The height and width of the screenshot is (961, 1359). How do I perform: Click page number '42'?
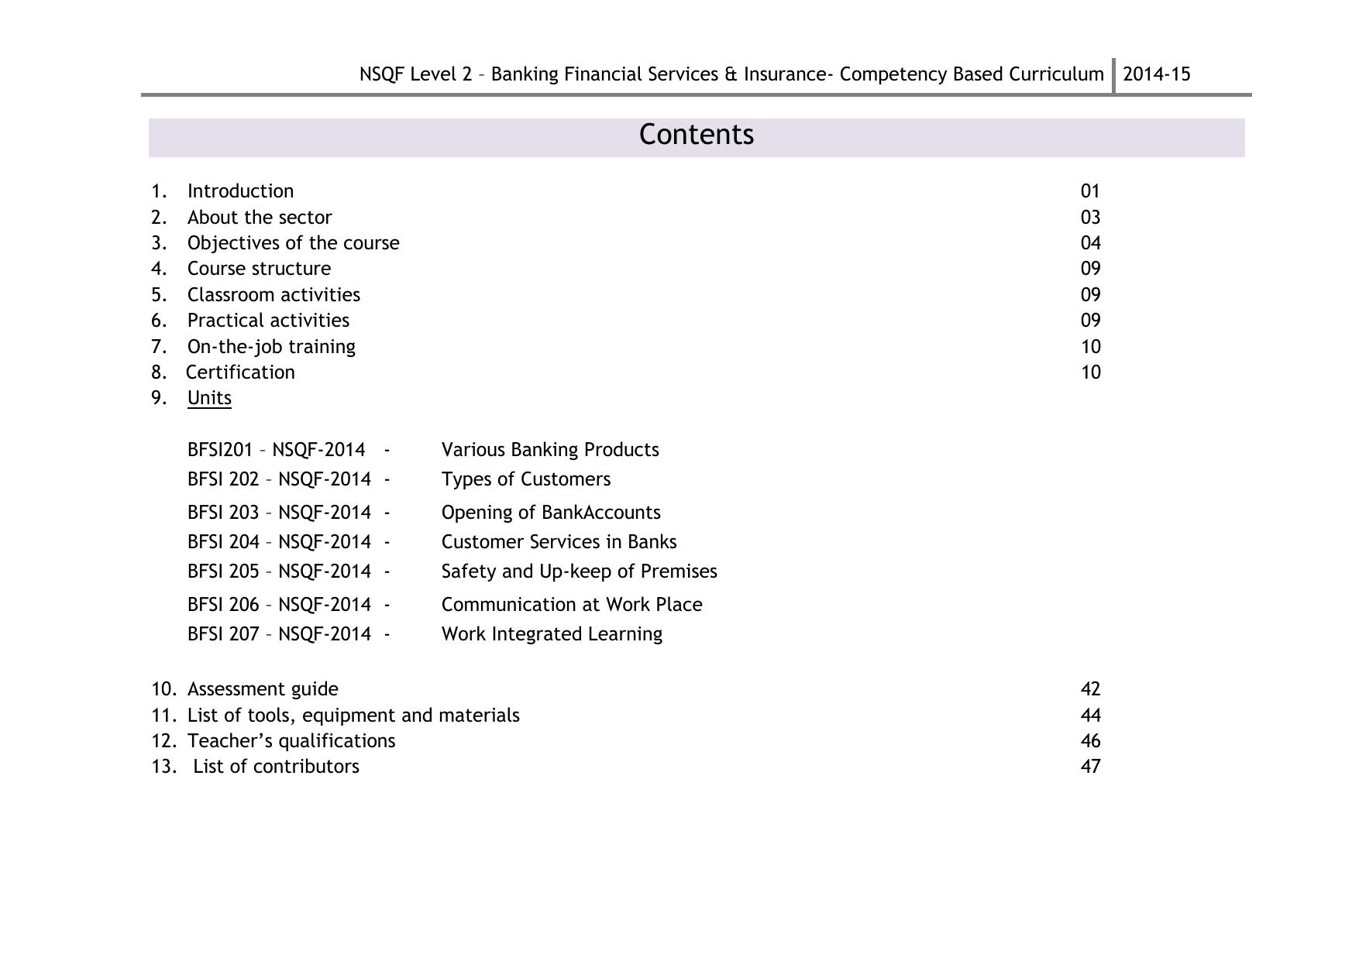(x=1090, y=689)
